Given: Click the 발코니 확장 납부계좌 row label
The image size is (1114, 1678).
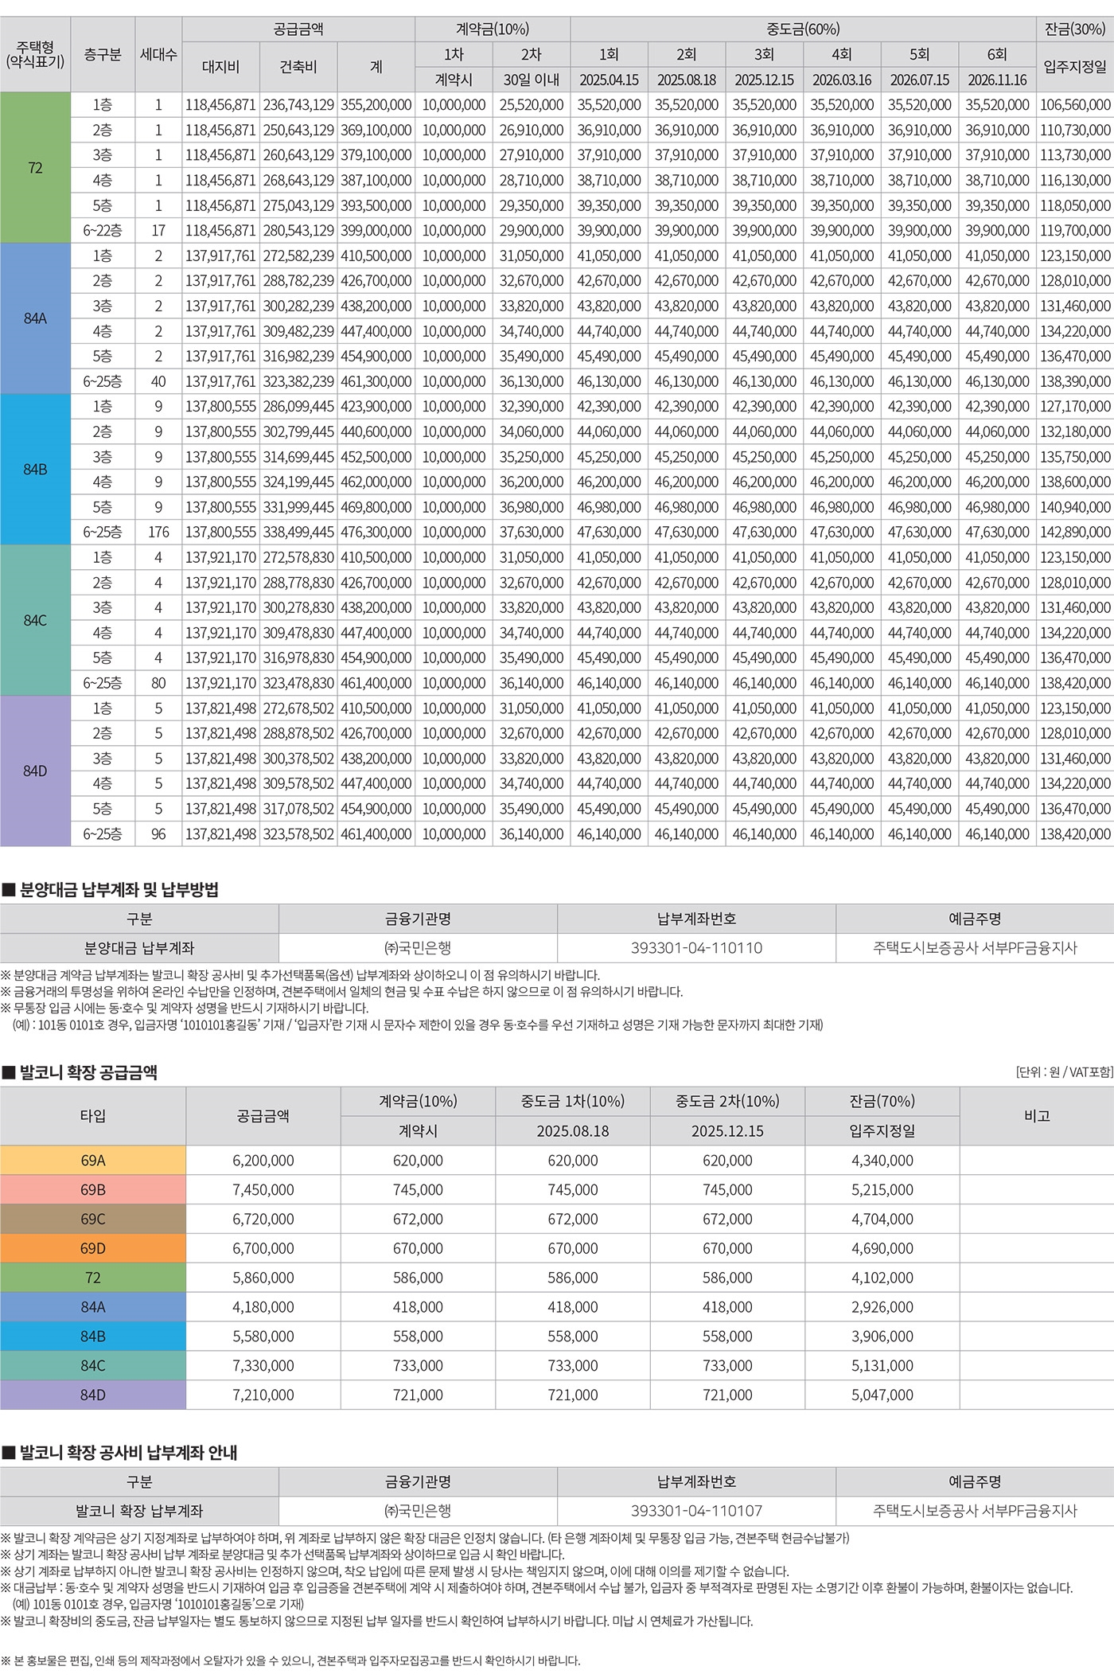Looking at the screenshot, I should [x=139, y=1510].
